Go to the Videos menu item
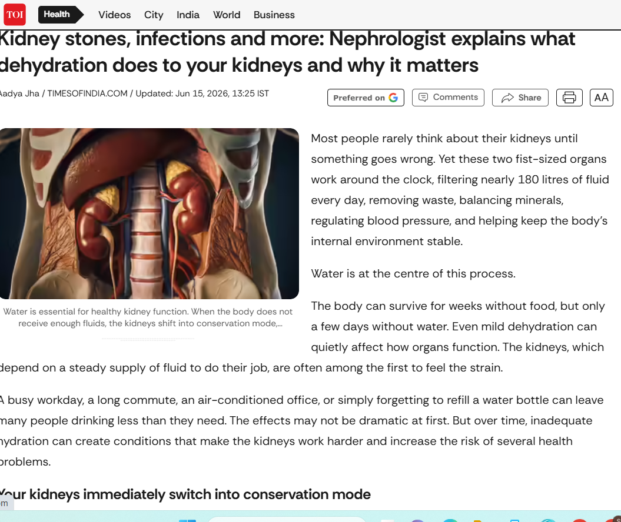 point(114,15)
